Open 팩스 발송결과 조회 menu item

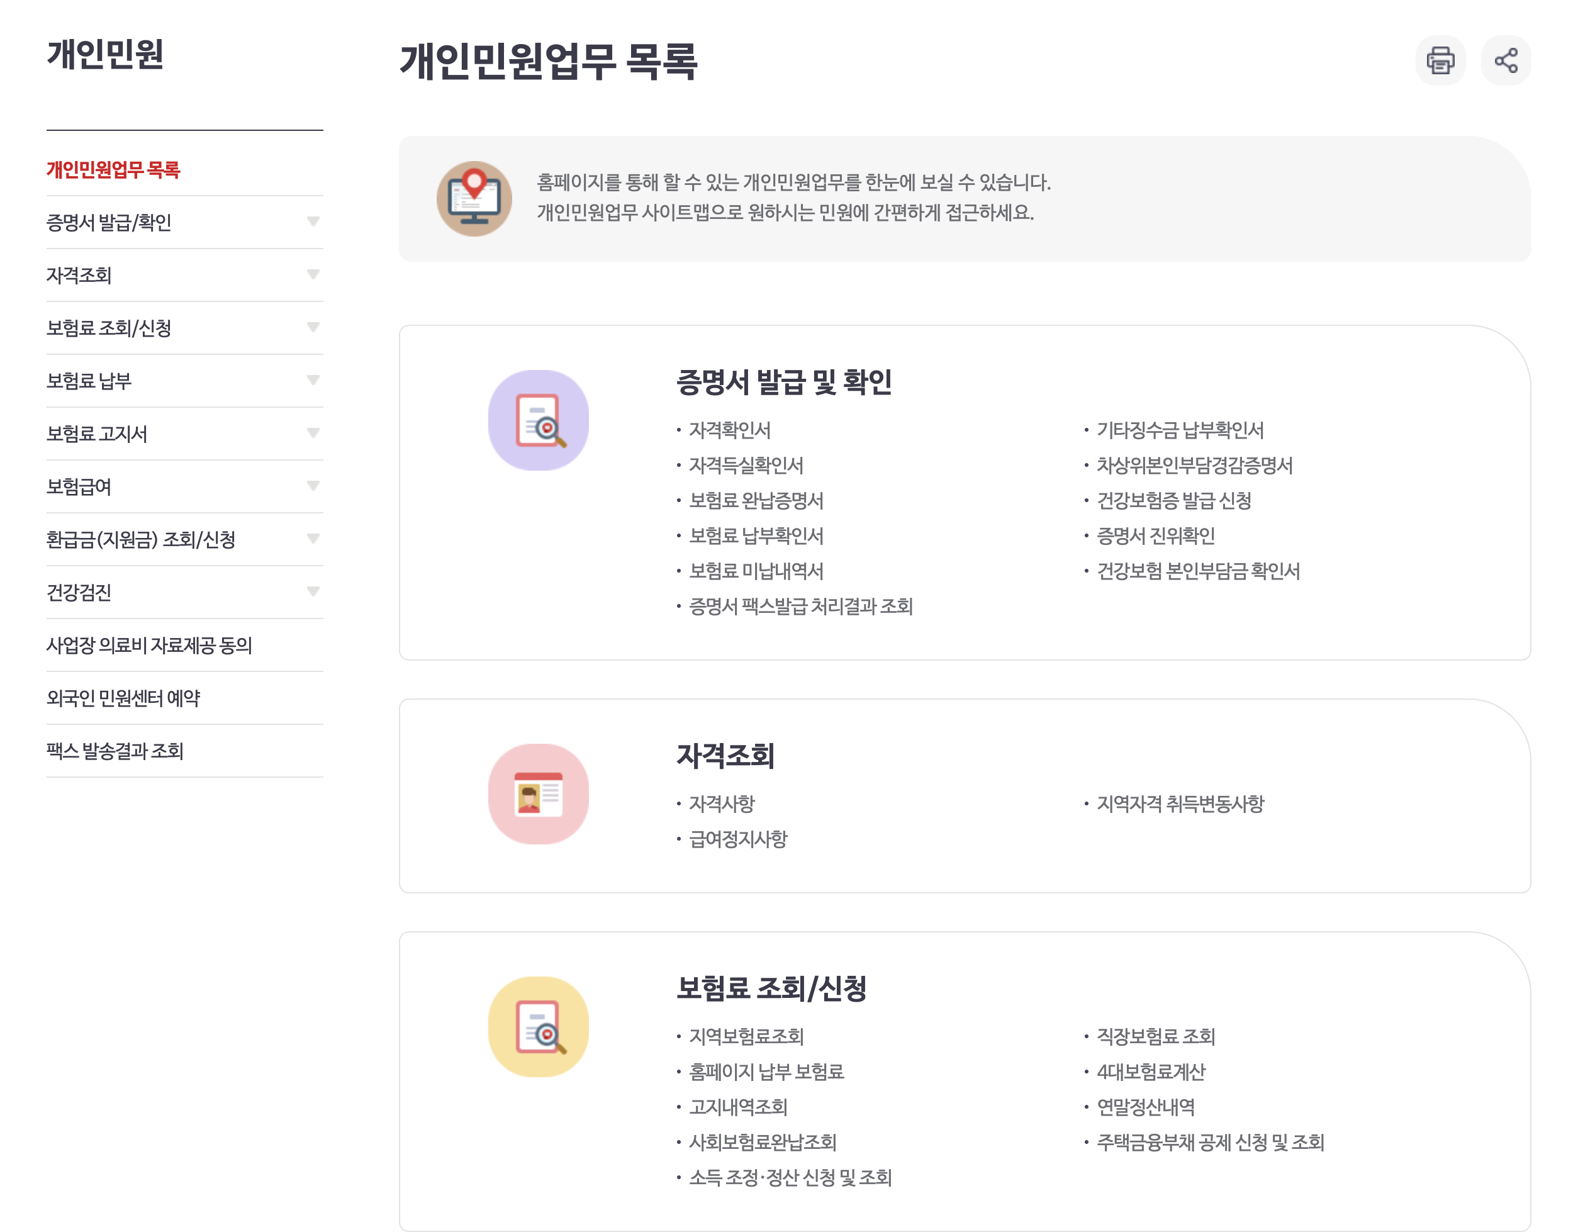[115, 751]
